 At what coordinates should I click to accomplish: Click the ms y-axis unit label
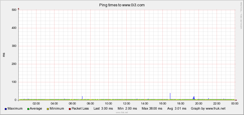pos(4,55)
